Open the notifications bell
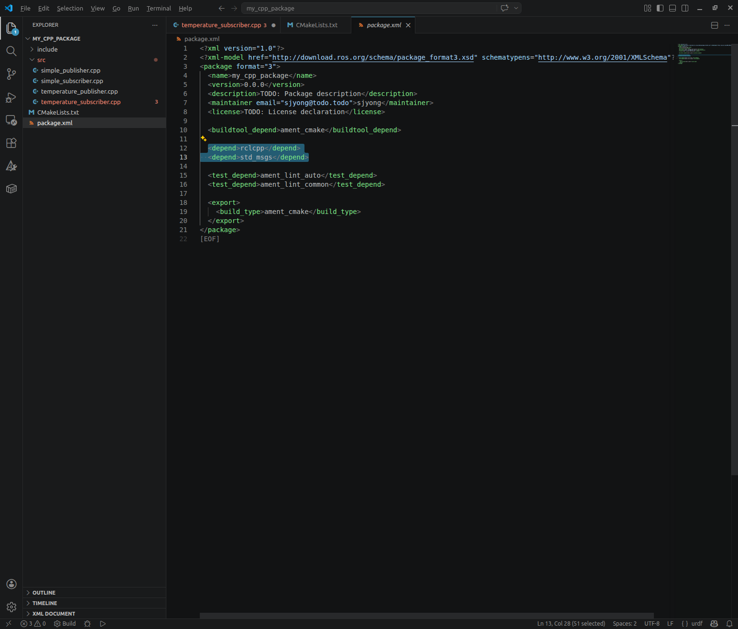 click(x=729, y=624)
